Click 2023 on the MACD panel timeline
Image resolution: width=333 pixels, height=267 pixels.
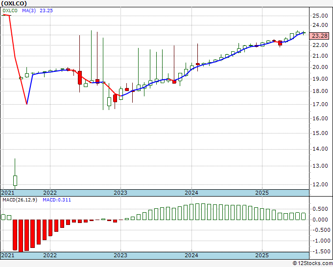coord(120,255)
